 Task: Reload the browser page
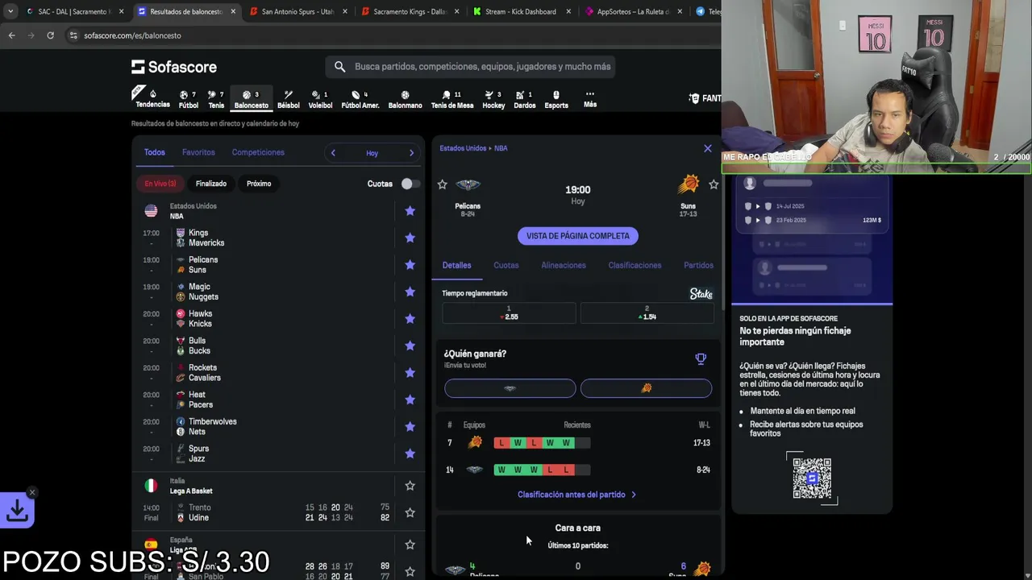(50, 35)
